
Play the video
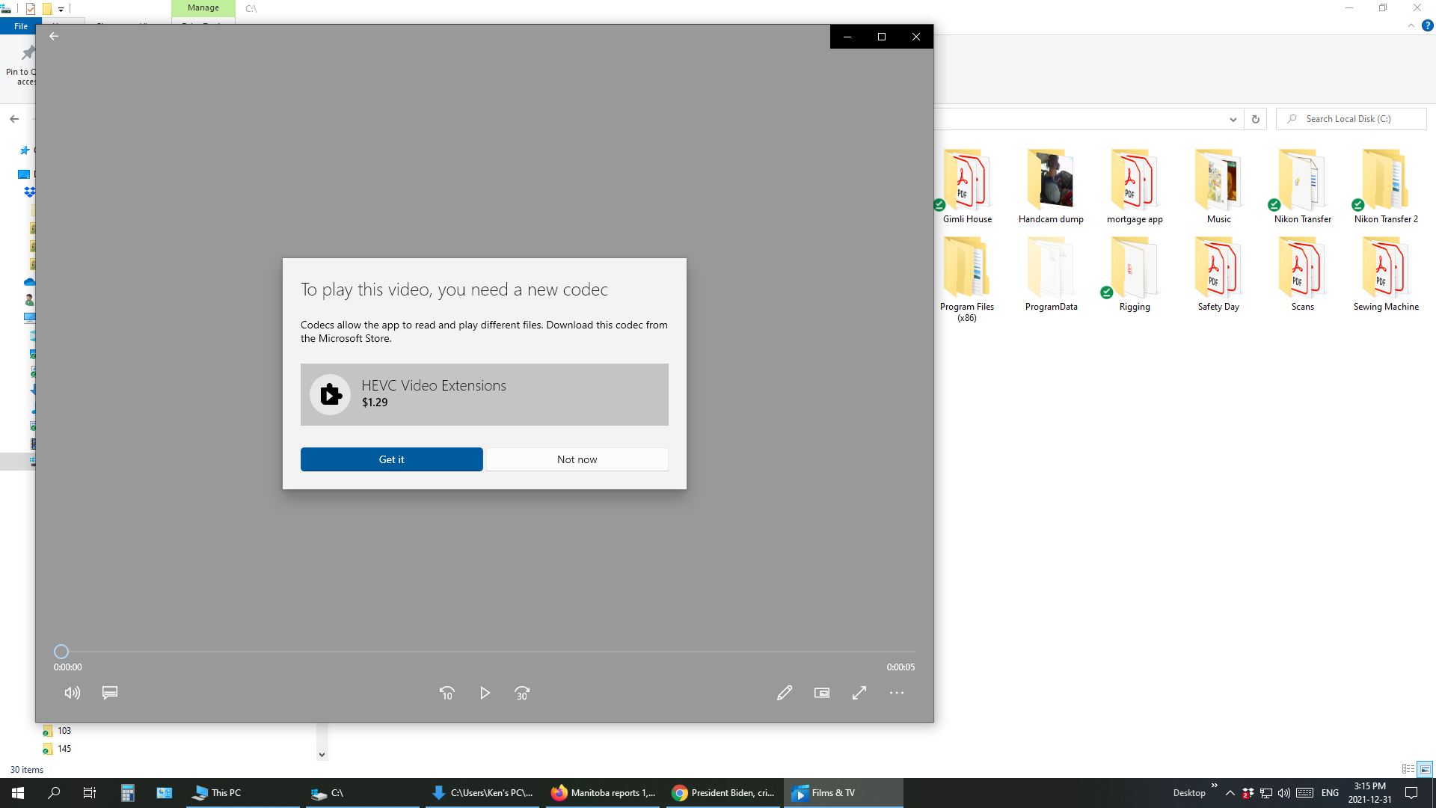[x=485, y=693]
